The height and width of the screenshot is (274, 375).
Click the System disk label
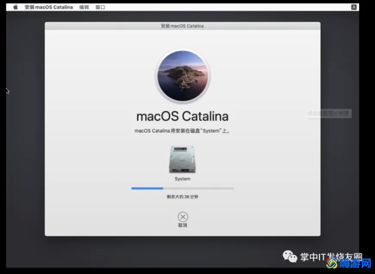tap(182, 178)
